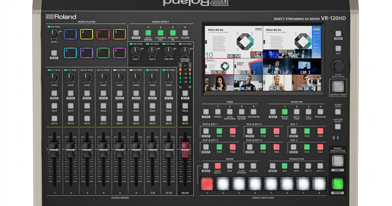Select SCENE MEMORY mode button
Image resolution: width=392 pixels, height=206 pixels.
click(x=241, y=166)
